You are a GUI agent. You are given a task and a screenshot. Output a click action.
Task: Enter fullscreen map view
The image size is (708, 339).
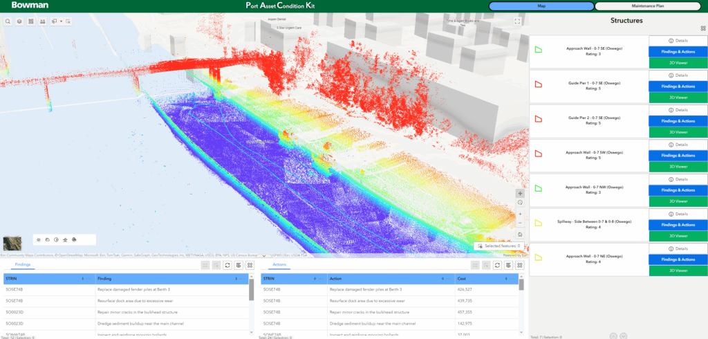[517, 21]
